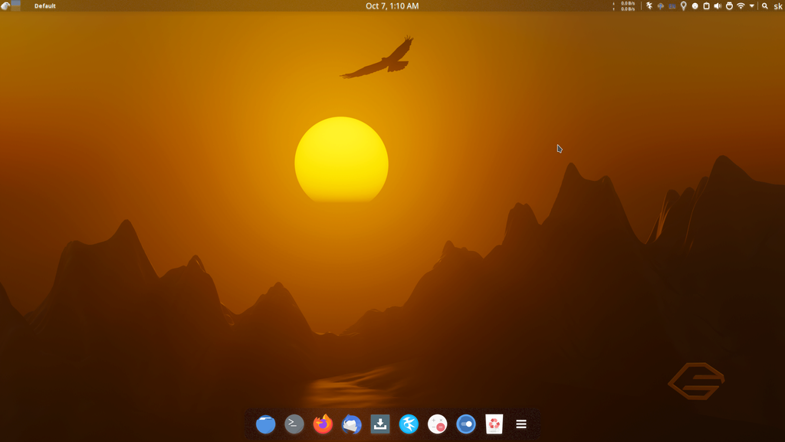
Task: Open the terminal emulator in the dock
Action: click(294, 424)
